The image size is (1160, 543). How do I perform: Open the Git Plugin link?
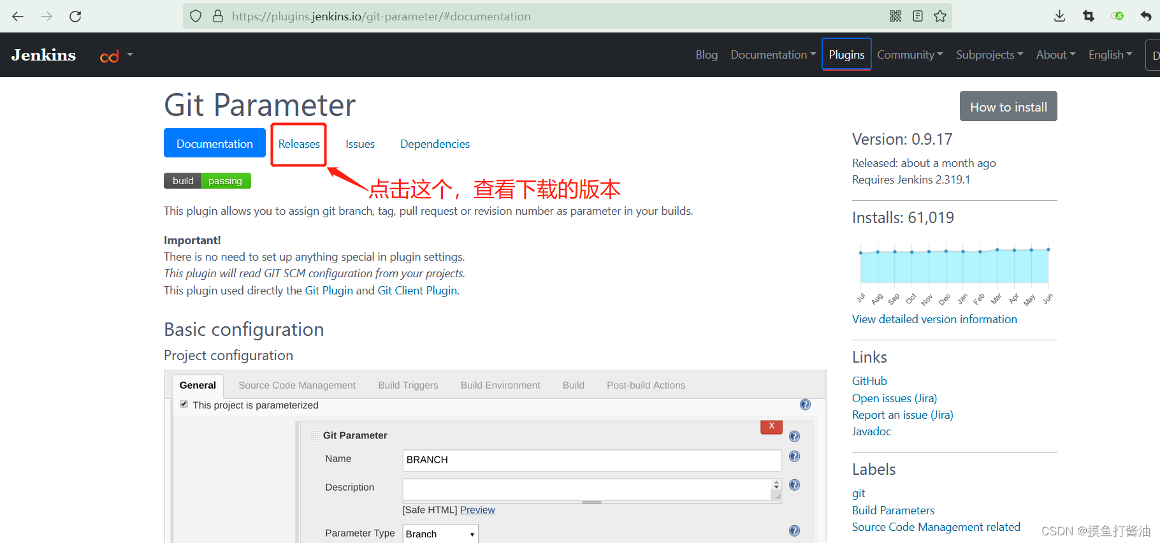click(329, 291)
